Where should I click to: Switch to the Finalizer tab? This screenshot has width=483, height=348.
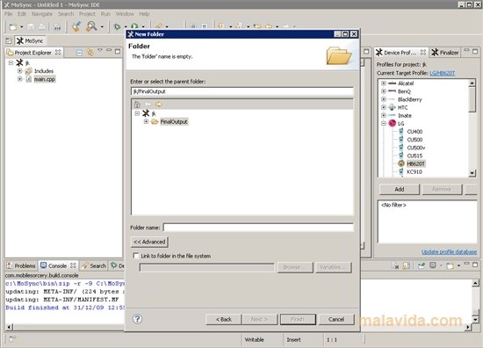445,53
